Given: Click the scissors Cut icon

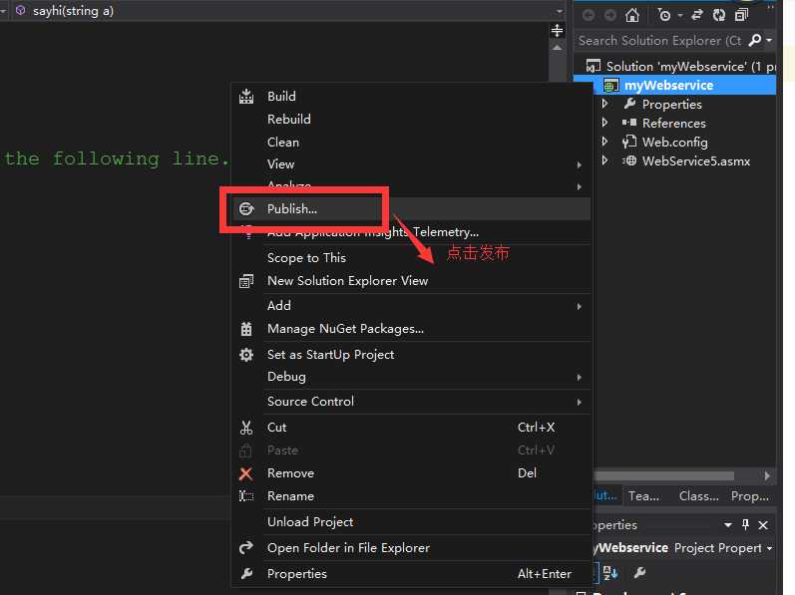Looking at the screenshot, I should 246,428.
